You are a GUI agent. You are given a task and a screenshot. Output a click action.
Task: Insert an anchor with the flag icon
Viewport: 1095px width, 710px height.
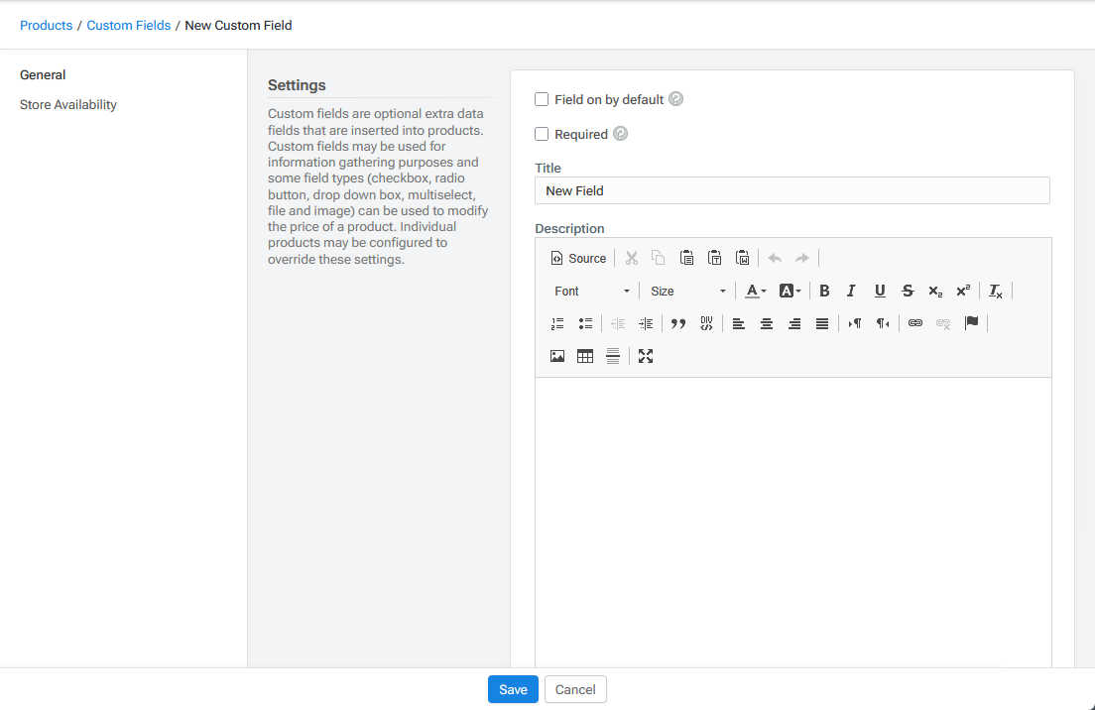click(x=972, y=323)
